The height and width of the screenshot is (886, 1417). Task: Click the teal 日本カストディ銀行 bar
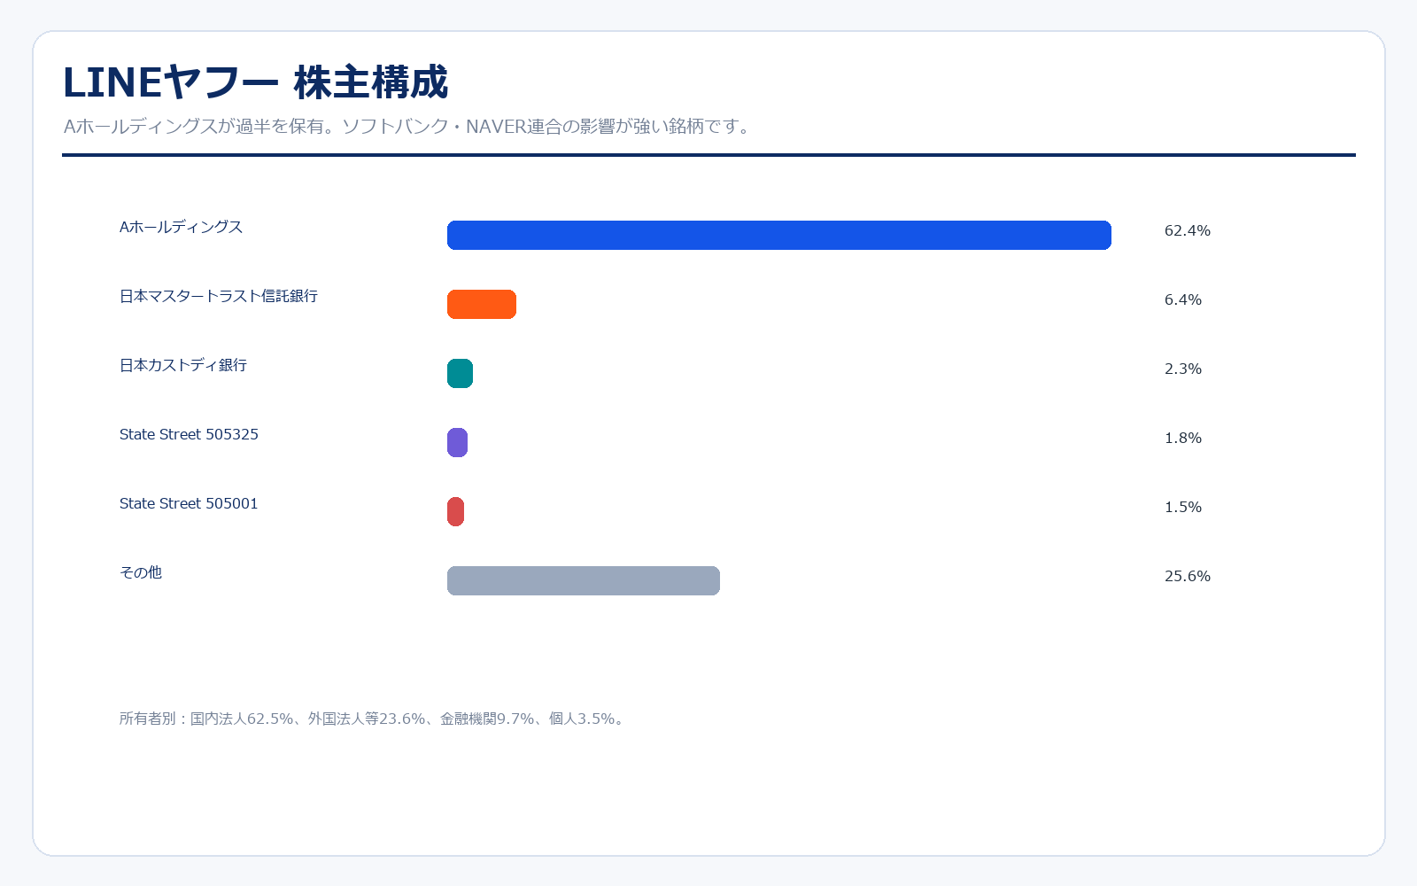click(460, 373)
